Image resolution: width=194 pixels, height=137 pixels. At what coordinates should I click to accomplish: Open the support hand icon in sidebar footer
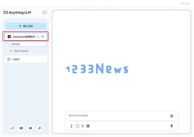coord(12,128)
